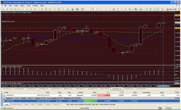Close the Terminal panel with x

[x=2, y=92]
